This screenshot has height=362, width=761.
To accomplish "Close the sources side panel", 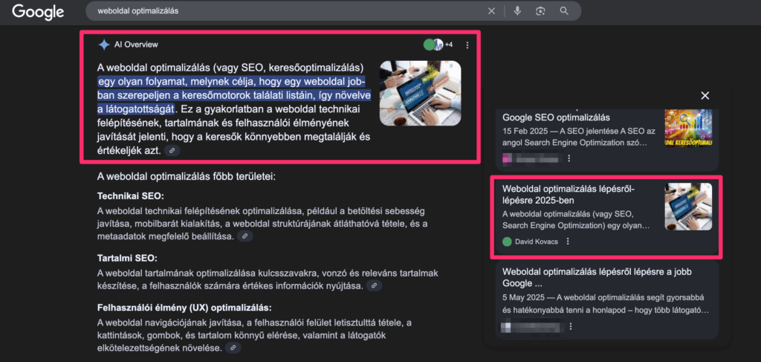I will (705, 95).
